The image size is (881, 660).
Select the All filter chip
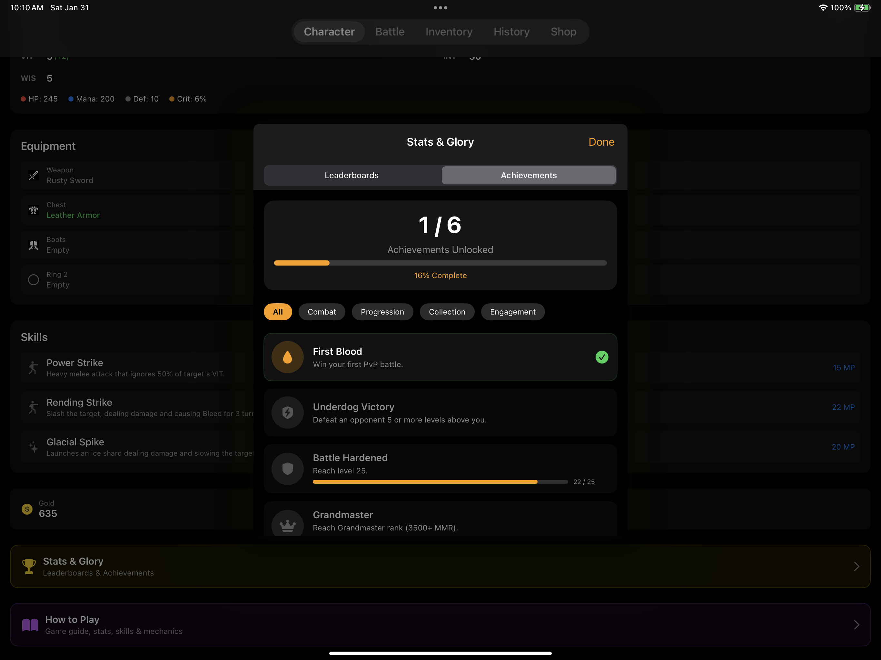(278, 312)
